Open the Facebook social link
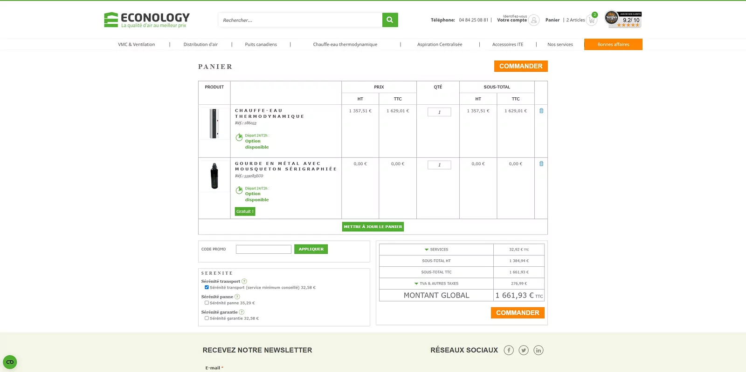Screen dimensions: 746x372 point(509,350)
